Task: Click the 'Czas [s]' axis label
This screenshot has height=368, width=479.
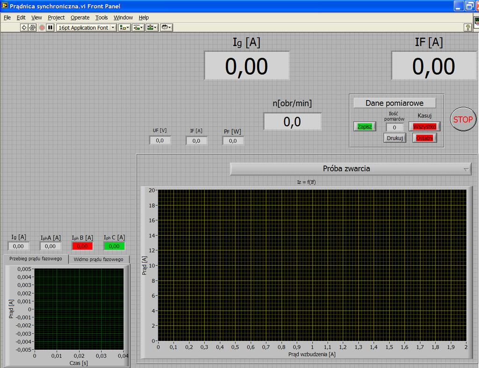Action: [79, 363]
